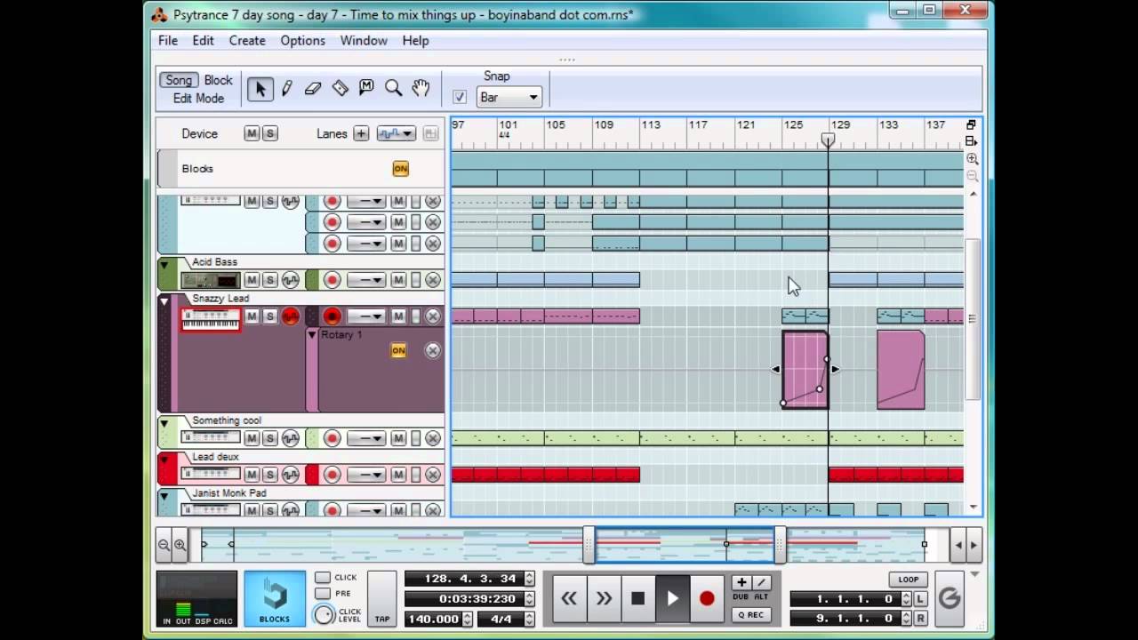Click the Tap tempo button
Screen dimensions: 1138x640
point(382,599)
